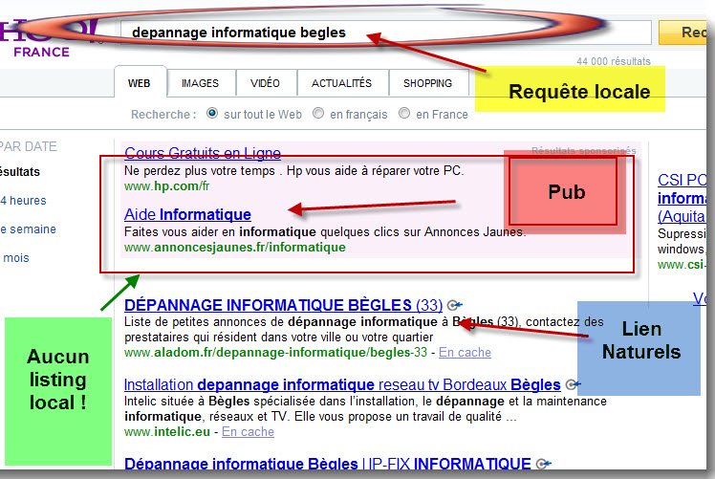Select the 'en France' radio button
The height and width of the screenshot is (479, 715).
[404, 113]
